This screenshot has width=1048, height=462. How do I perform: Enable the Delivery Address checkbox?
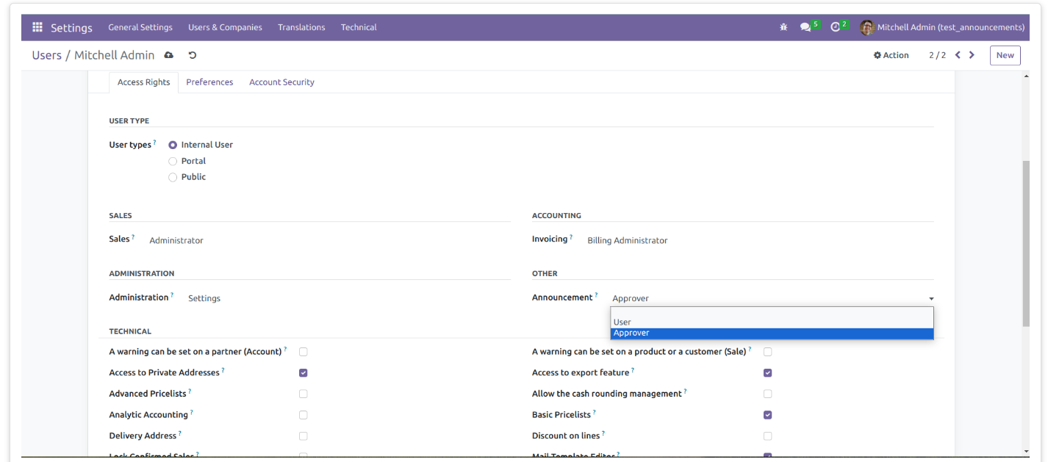click(304, 436)
